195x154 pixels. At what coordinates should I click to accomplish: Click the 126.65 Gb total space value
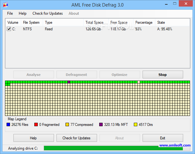pyautogui.click(x=93, y=29)
